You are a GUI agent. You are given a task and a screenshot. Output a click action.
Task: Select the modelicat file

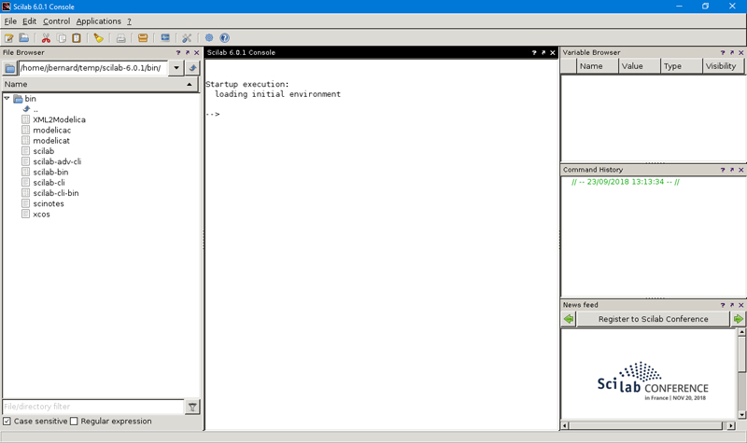[x=51, y=141]
